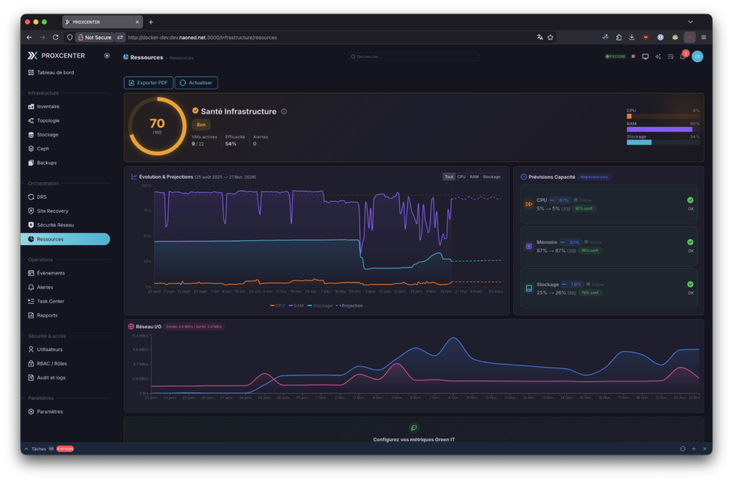The image size is (733, 482).
Task: Click the French flag language icon
Action: point(633,56)
